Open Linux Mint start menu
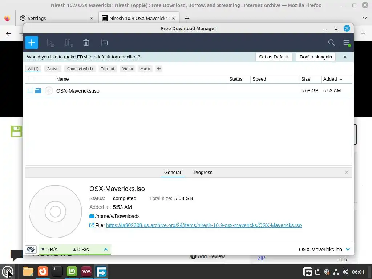This screenshot has width=372, height=279. pyautogui.click(x=8, y=272)
